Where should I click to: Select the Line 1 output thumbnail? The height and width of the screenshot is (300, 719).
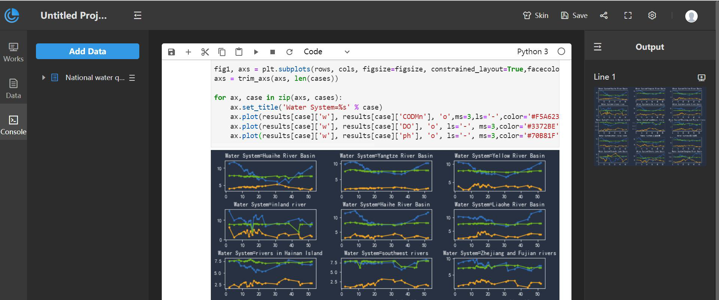click(650, 126)
